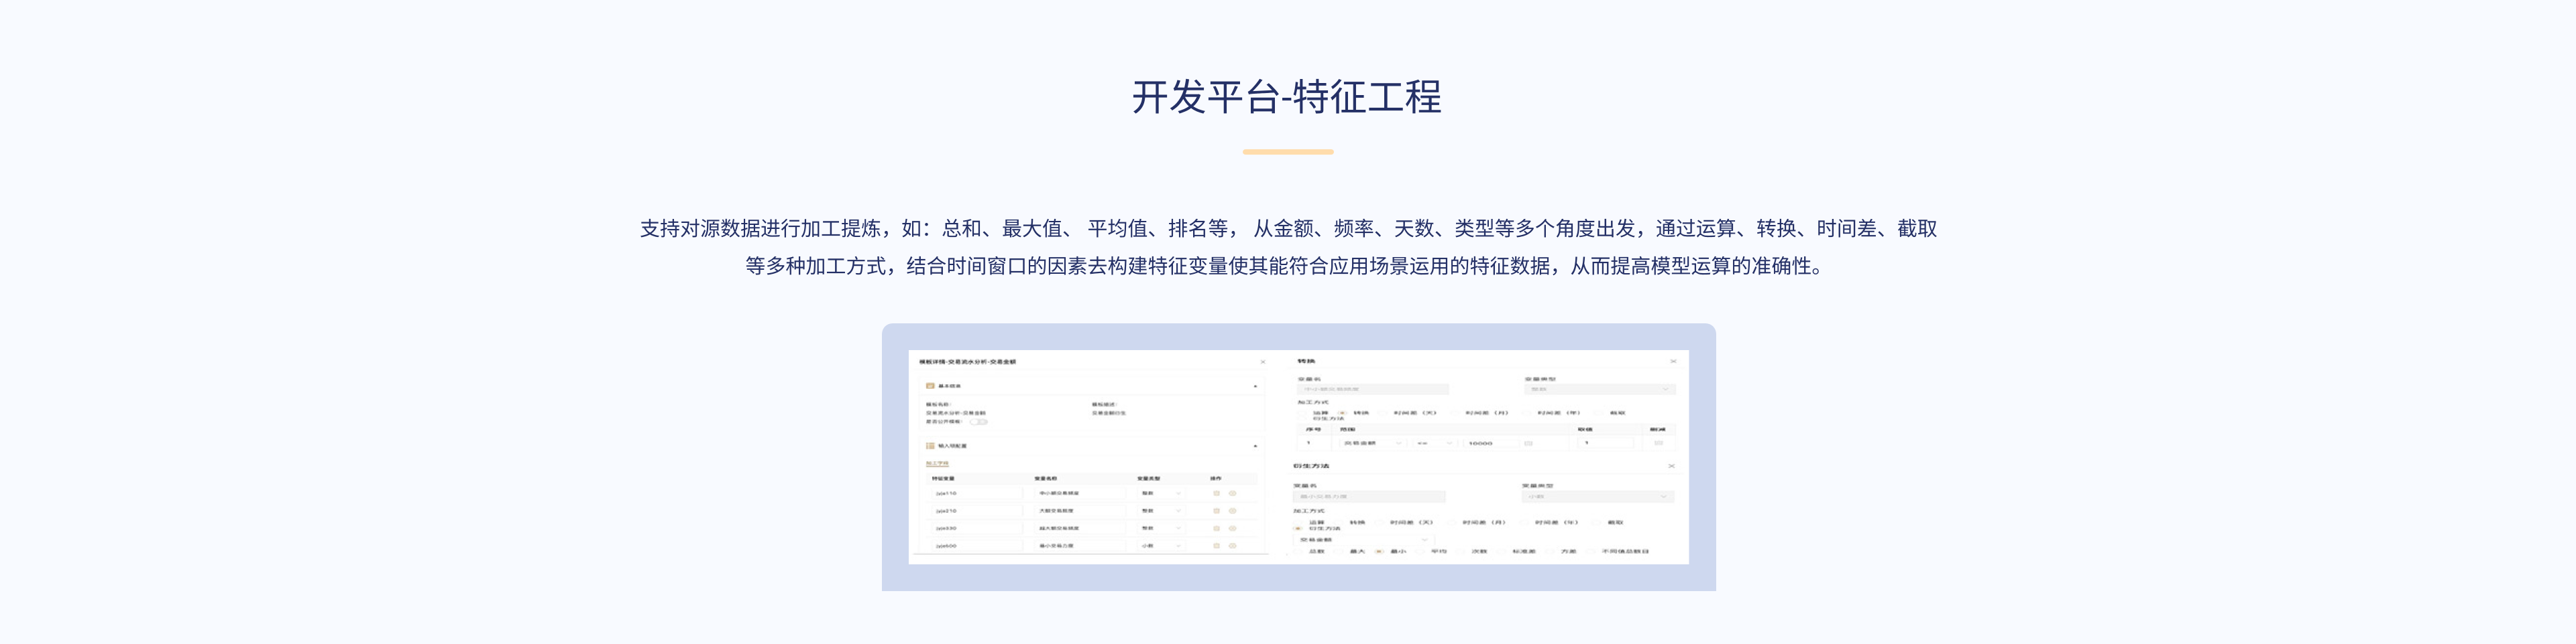This screenshot has width=2576, height=644.
Task: Delete the jyje210 row
Action: coord(1217,511)
